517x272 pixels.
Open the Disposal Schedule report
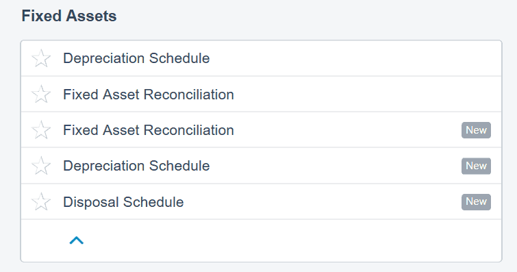[123, 202]
